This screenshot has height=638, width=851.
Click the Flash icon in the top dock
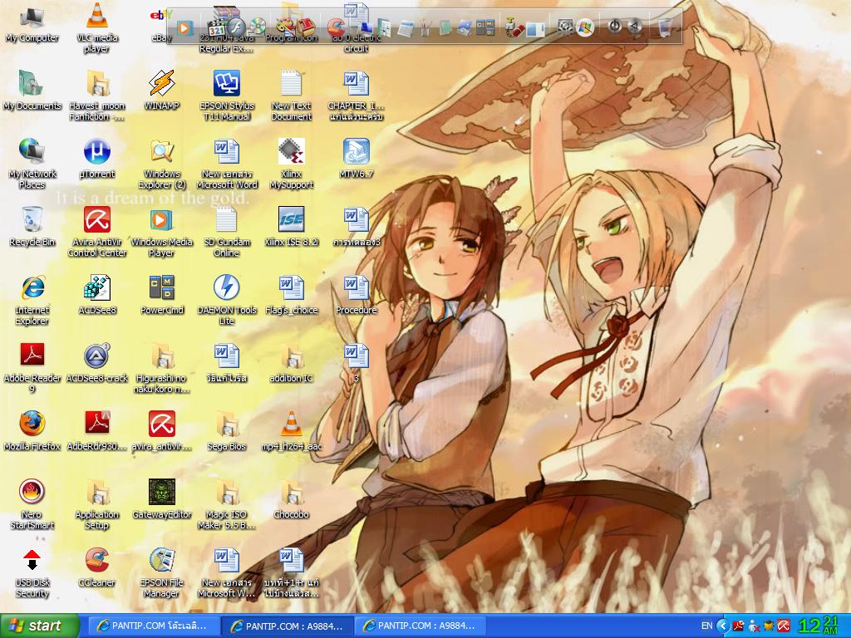tap(236, 27)
